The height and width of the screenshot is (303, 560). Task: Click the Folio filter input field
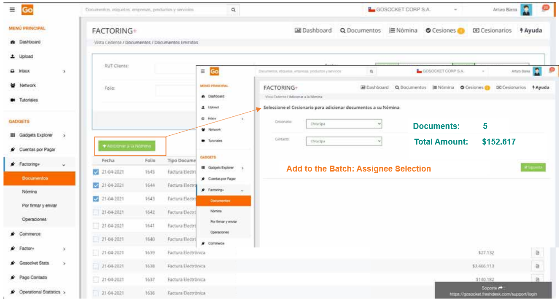(x=176, y=90)
